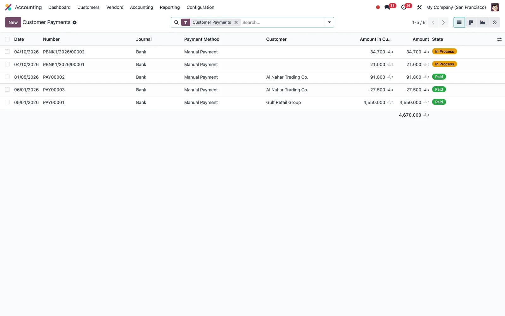The width and height of the screenshot is (505, 316).
Task: Select the PAY00001 row checkbox
Action: pyautogui.click(x=7, y=102)
